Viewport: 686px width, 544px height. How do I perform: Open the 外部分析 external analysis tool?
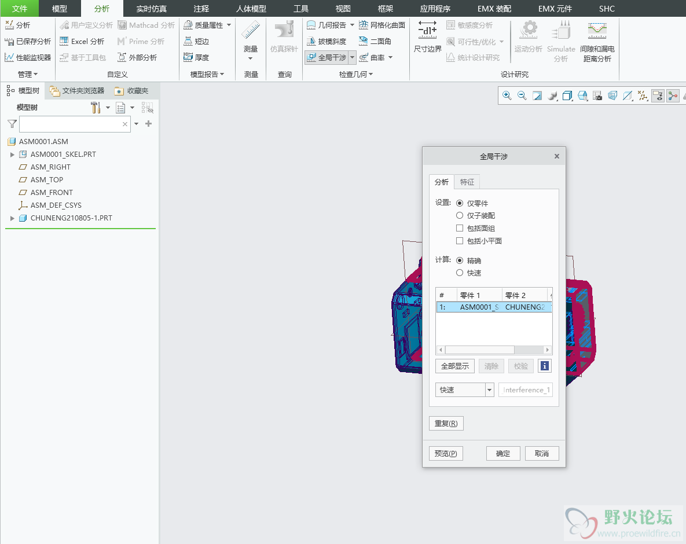tap(137, 57)
